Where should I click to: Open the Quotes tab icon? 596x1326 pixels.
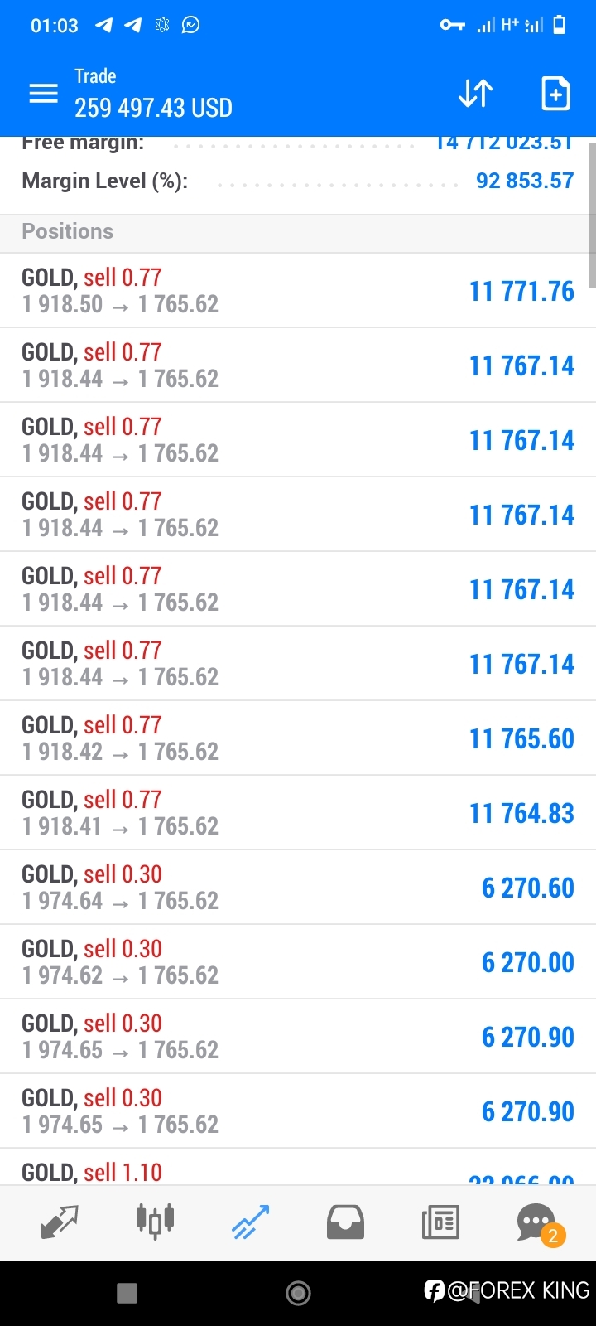point(60,1222)
